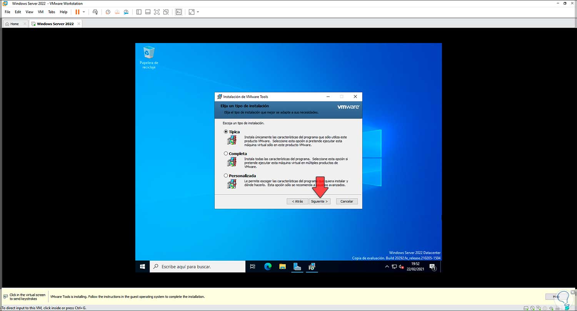The image size is (577, 311).
Task: Click the Unity mode toolbar icon
Action: (x=166, y=12)
